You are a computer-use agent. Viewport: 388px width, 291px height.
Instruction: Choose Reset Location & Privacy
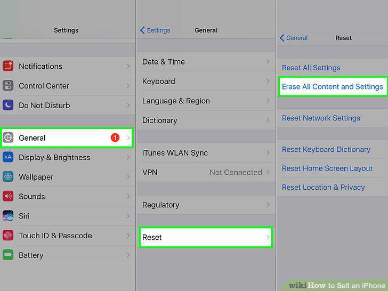[x=323, y=187]
